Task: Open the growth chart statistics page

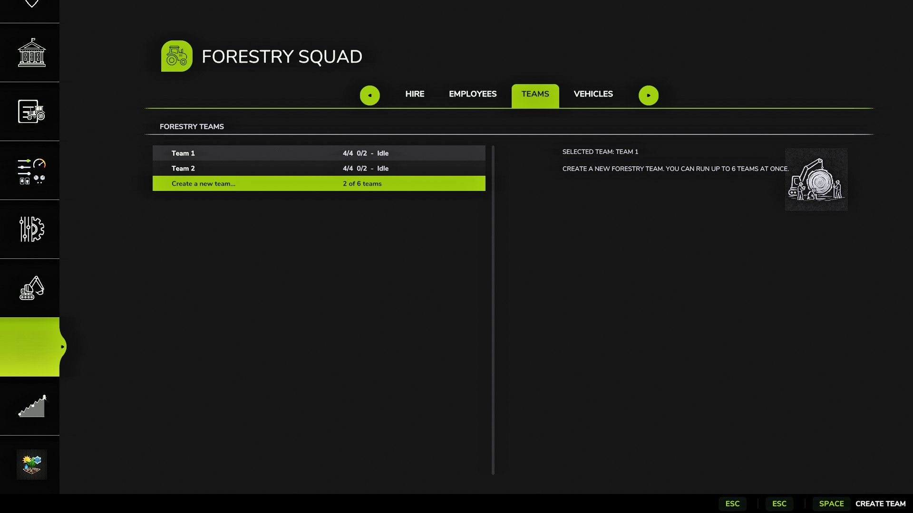Action: [x=31, y=406]
